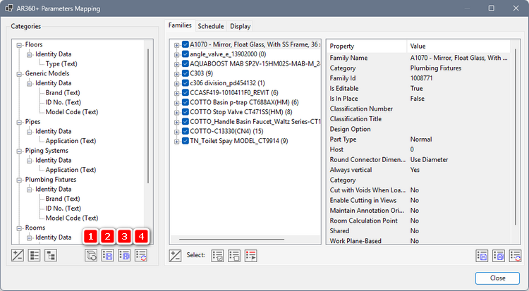529x291 pixels.
Task: Select Model Code (Text) under Plumbing Fixtures
Action: pos(72,218)
